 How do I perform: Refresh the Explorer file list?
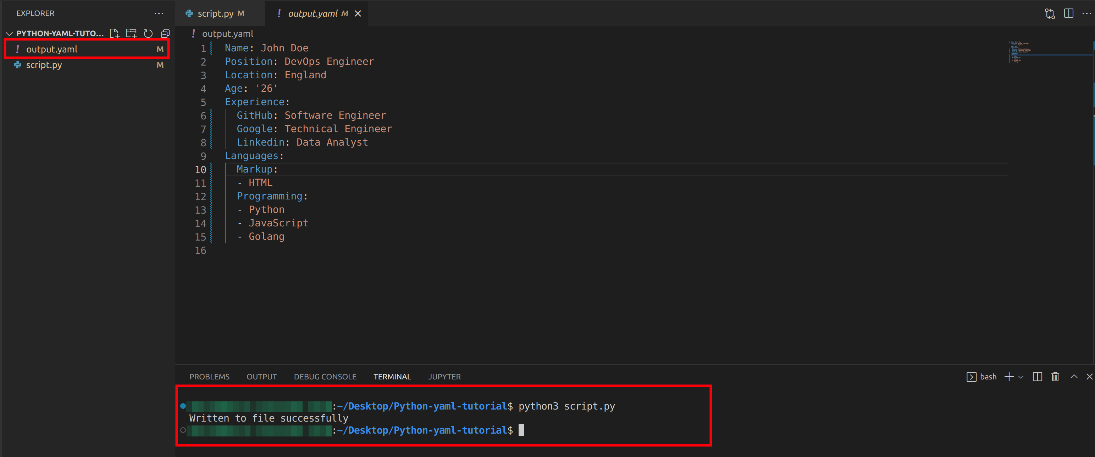pyautogui.click(x=148, y=33)
